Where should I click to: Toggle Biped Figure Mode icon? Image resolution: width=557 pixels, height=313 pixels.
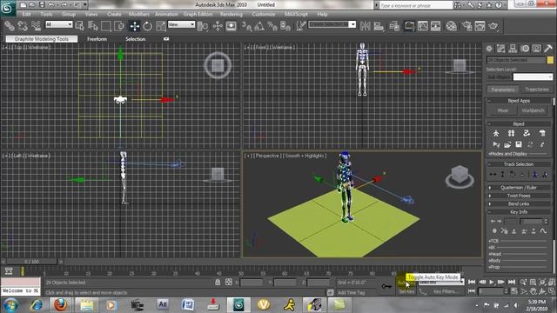point(496,133)
